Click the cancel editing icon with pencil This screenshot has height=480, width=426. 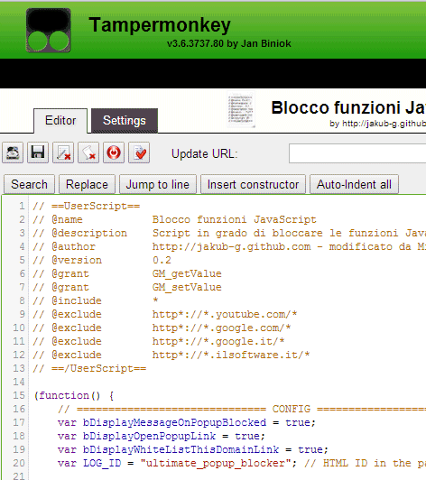[63, 152]
